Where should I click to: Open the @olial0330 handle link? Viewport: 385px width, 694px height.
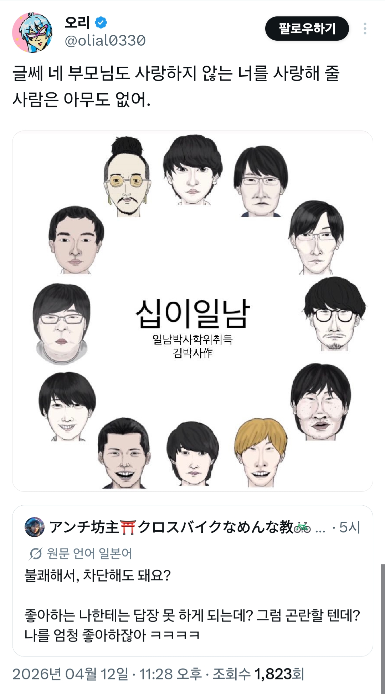click(x=105, y=41)
